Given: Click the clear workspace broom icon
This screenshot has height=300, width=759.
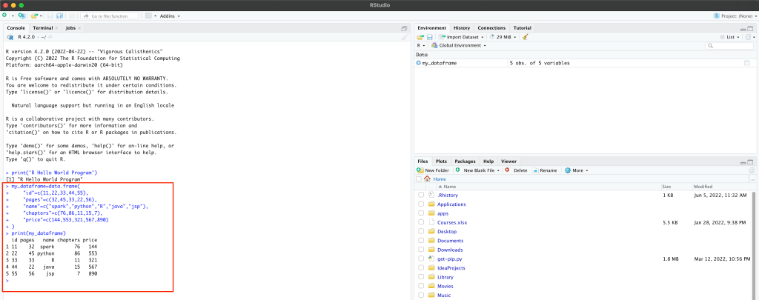Looking at the screenshot, I should coord(526,36).
